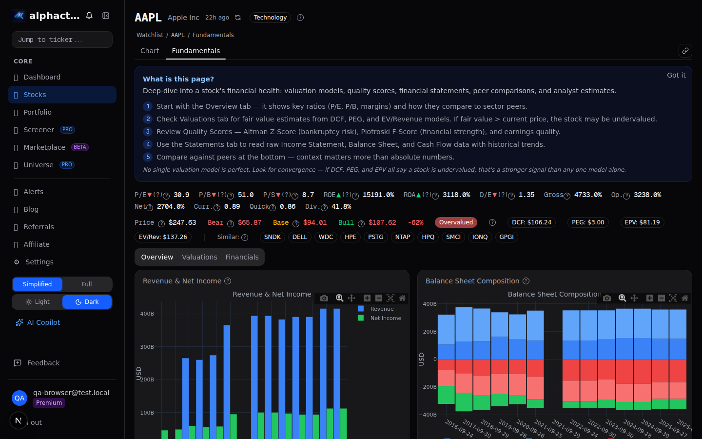Image resolution: width=702 pixels, height=439 pixels.
Task: Switch to the Chart tab
Action: (x=150, y=51)
